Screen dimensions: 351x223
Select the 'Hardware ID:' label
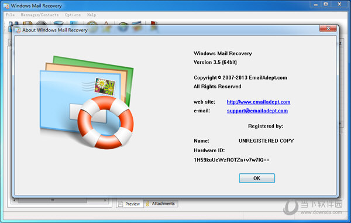[x=209, y=150]
